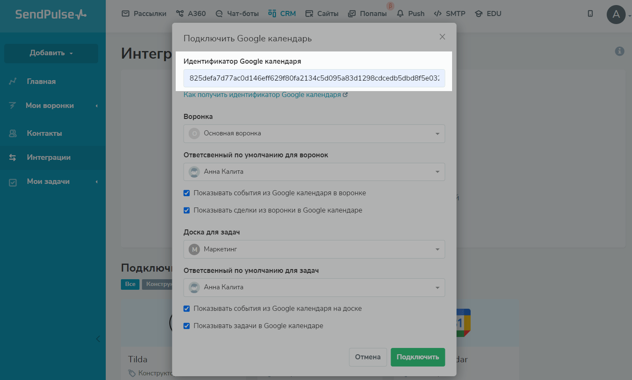Open the Маркетинг task board dropdown

click(x=314, y=249)
